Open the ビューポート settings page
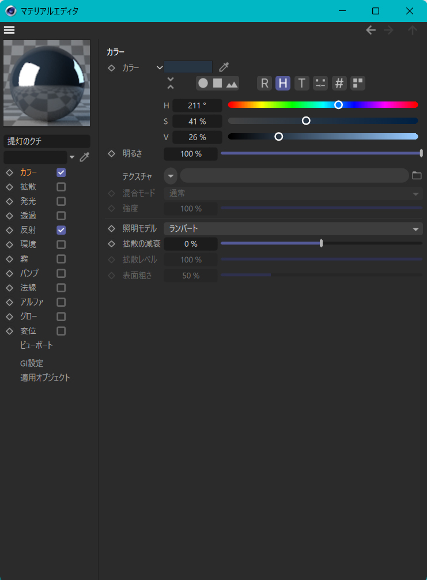Viewport: 427px width, 580px height. (36, 345)
